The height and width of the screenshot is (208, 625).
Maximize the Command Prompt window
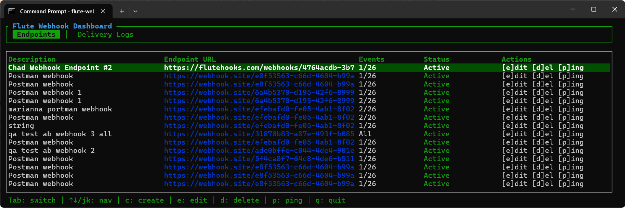pos(594,9)
